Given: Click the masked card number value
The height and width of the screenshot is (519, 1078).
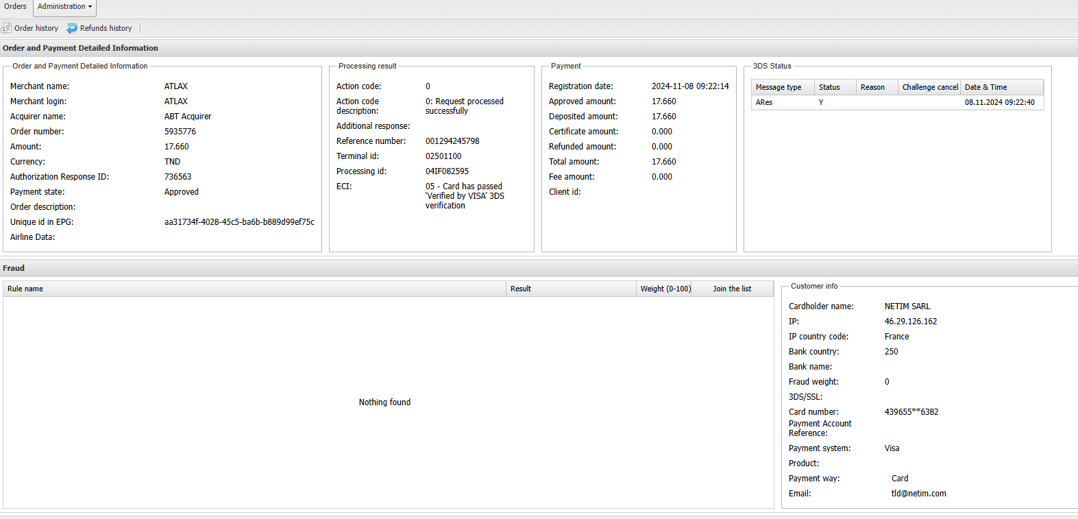Looking at the screenshot, I should click(911, 412).
